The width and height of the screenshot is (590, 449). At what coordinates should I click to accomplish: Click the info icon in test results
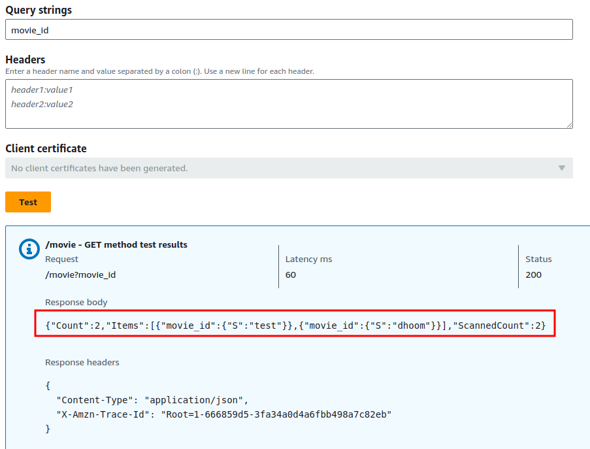(x=29, y=249)
